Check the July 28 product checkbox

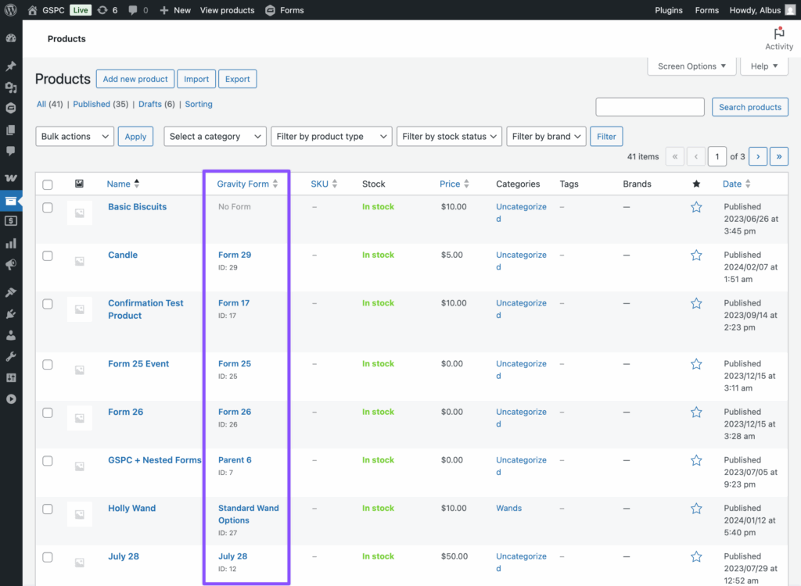click(48, 557)
